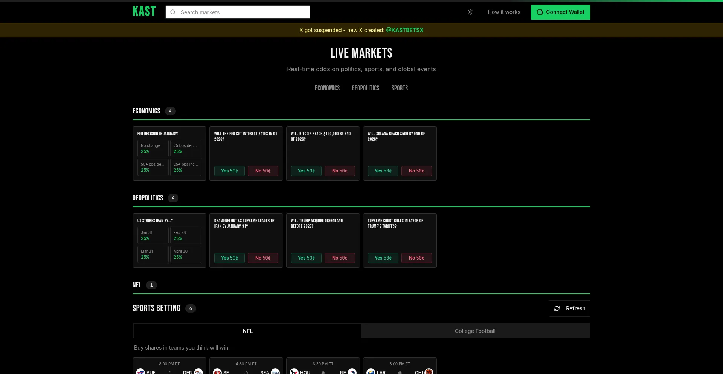The height and width of the screenshot is (374, 723).
Task: Click the KAST logo in the header
Action: 144,11
